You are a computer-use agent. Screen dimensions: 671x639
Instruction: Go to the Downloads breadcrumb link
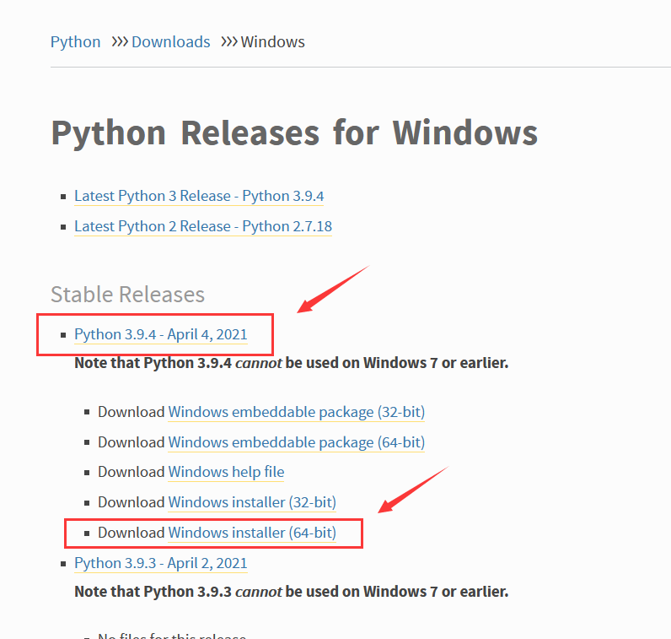(171, 42)
